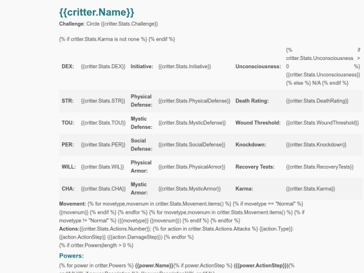Click the {{critter.Stats.Karma}} table value
The height and width of the screenshot is (273, 364).
pyautogui.click(x=310, y=189)
